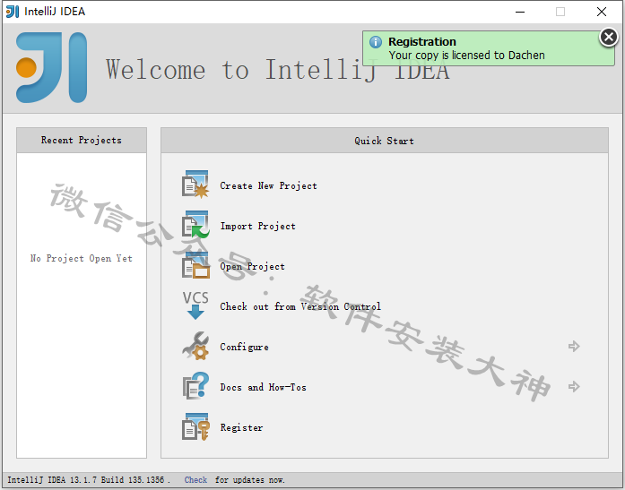Viewport: 625px width, 490px height.
Task: Click the Registration heading in the balloon
Action: (x=422, y=42)
